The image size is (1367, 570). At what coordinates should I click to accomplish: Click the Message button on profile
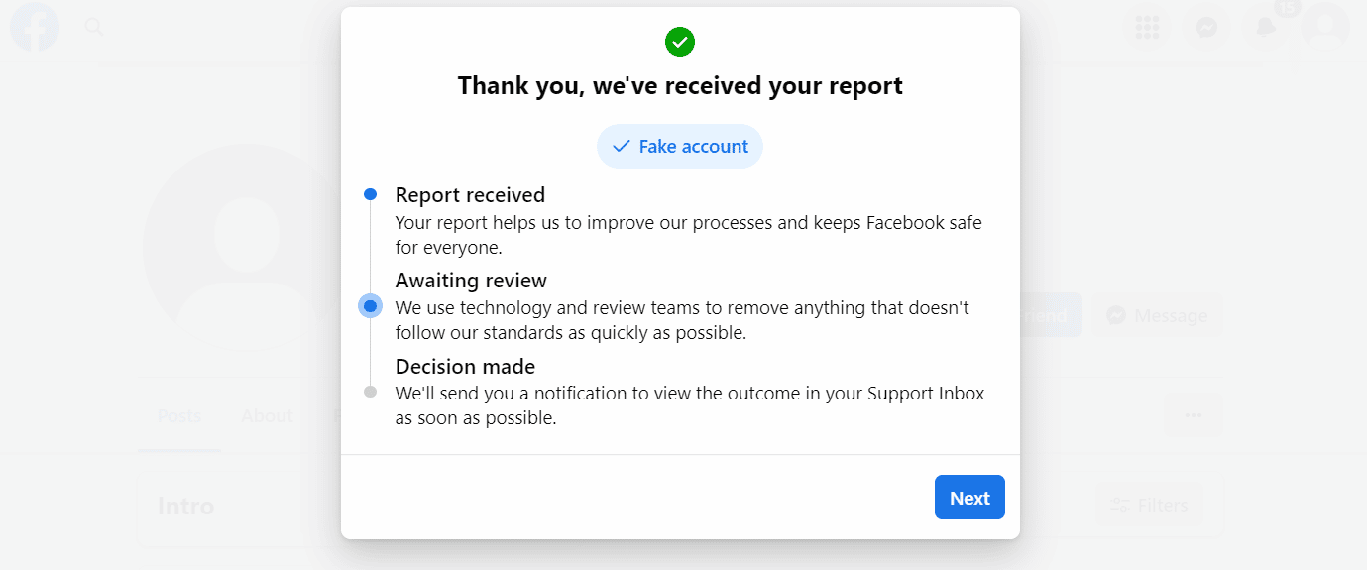coord(1157,316)
